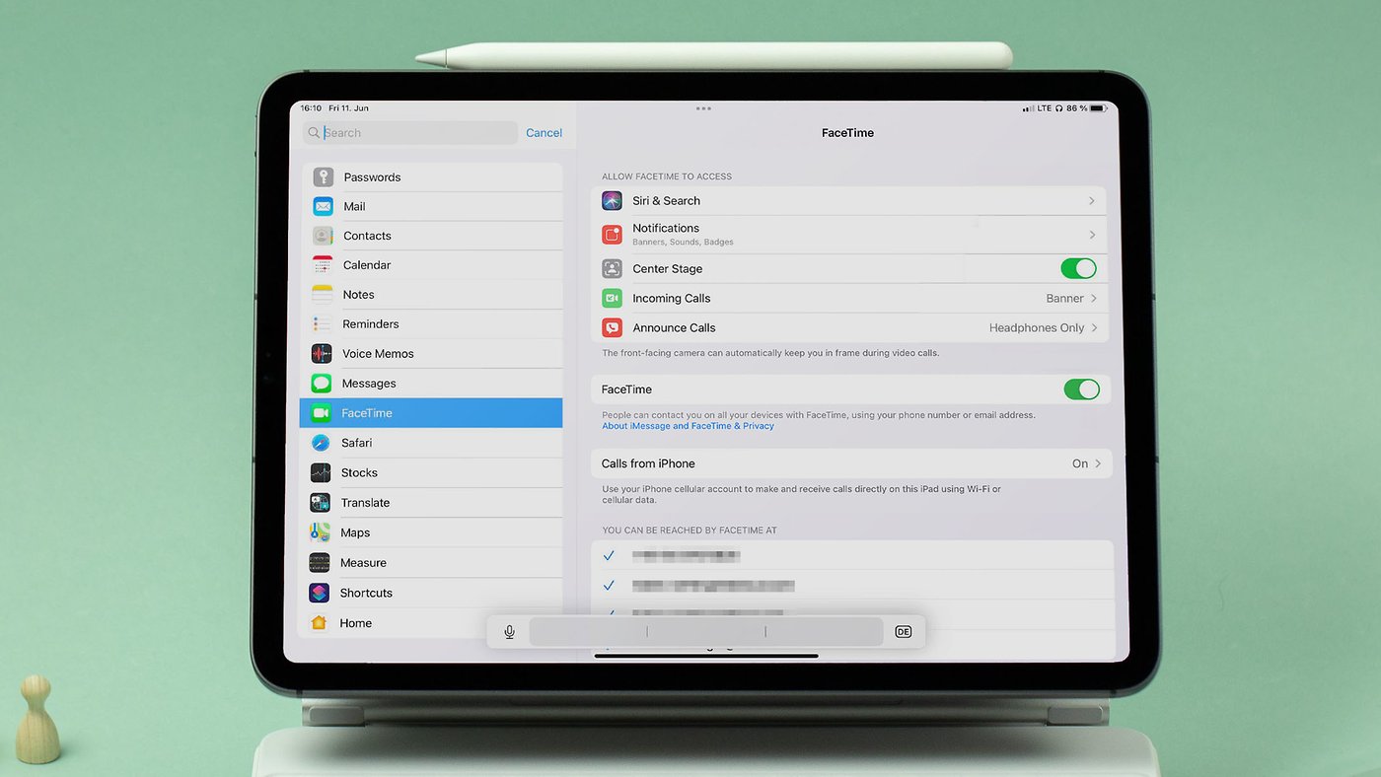This screenshot has width=1381, height=777.
Task: Tap the multitasking three-dot handle
Action: pos(703,108)
